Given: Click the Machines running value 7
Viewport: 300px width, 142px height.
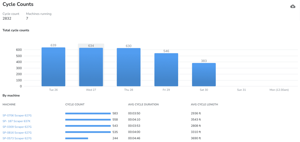Looking at the screenshot, I should [x=27, y=18].
